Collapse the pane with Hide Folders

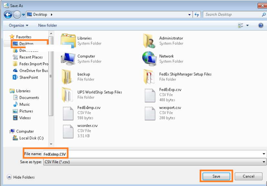(x=21, y=177)
